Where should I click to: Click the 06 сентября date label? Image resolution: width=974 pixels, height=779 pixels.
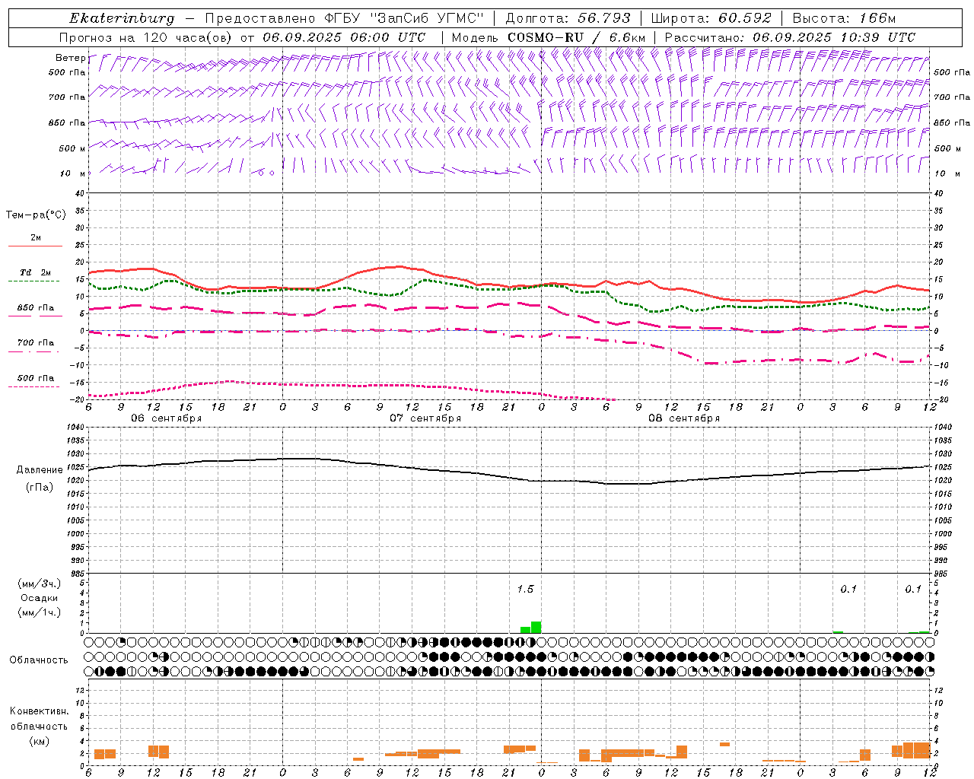[x=166, y=418]
